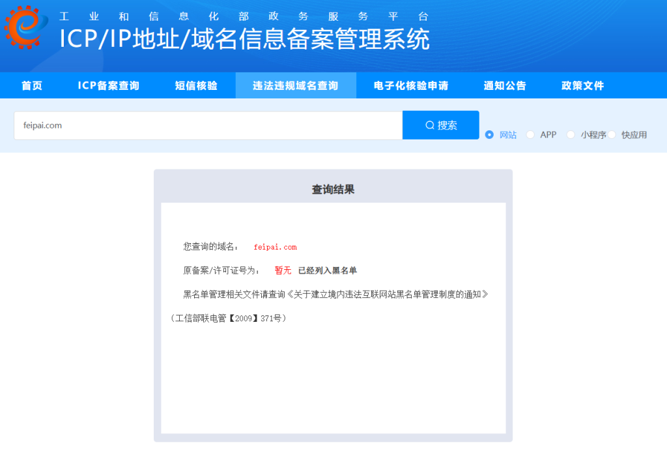Click the ICP/IP地址/域名信息备案管理系统 title
This screenshot has width=667, height=449.
point(245,39)
